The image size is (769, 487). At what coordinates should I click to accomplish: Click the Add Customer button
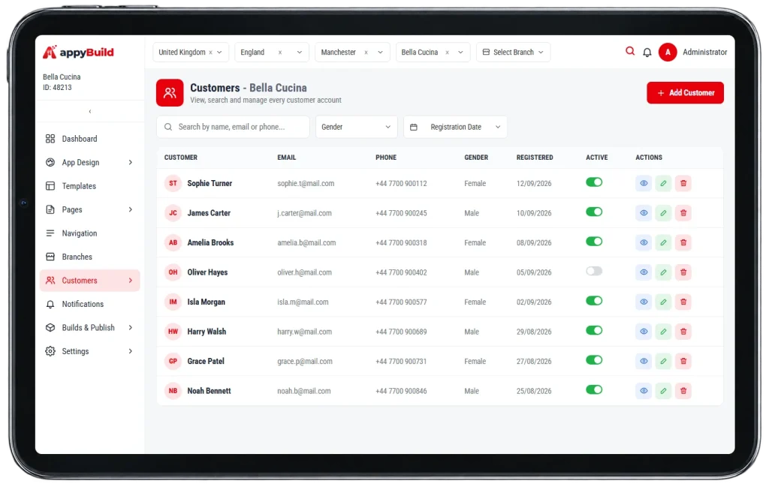point(685,92)
